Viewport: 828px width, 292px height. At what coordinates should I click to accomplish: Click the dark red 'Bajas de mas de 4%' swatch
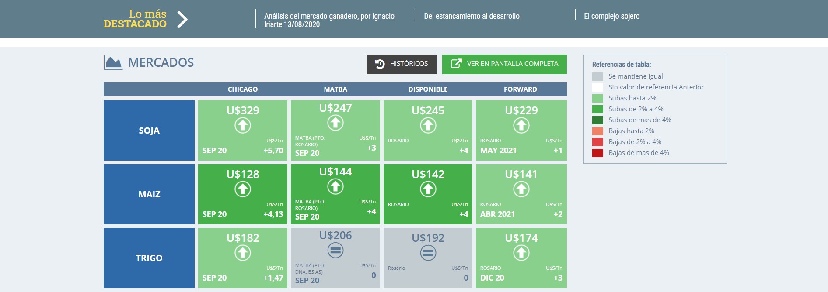[597, 153]
